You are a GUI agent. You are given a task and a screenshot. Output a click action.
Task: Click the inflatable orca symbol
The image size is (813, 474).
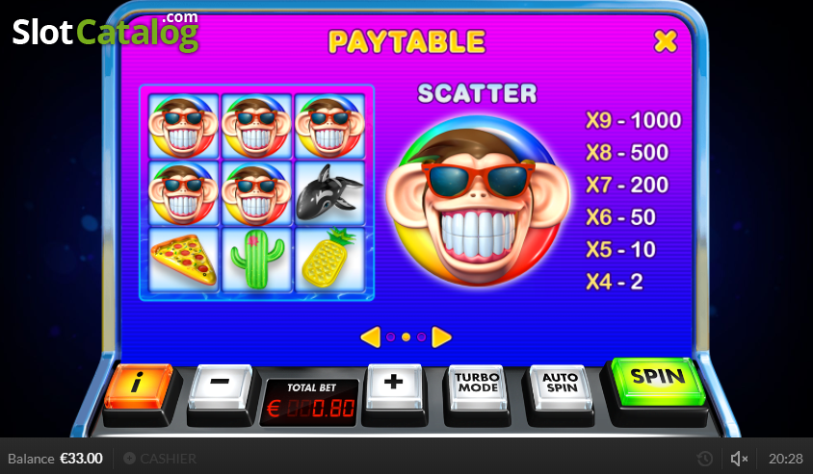(329, 192)
